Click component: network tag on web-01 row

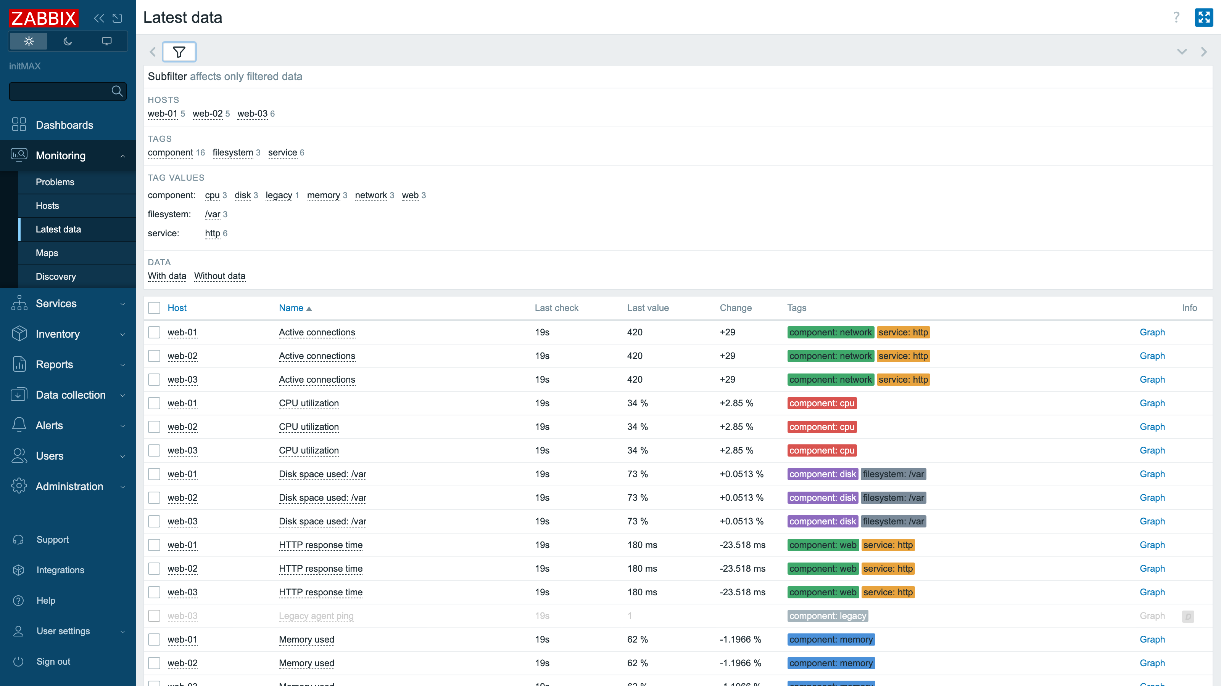click(830, 332)
